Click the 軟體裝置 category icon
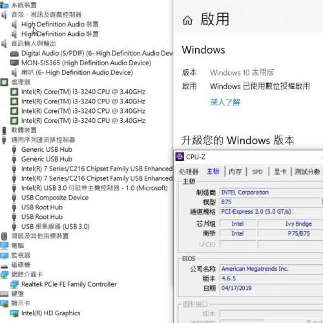The image size is (323, 323). pos(4,130)
